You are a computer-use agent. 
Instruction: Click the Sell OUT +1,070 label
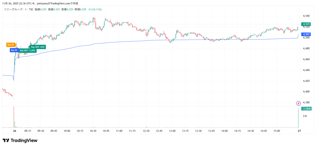(x=27, y=50)
